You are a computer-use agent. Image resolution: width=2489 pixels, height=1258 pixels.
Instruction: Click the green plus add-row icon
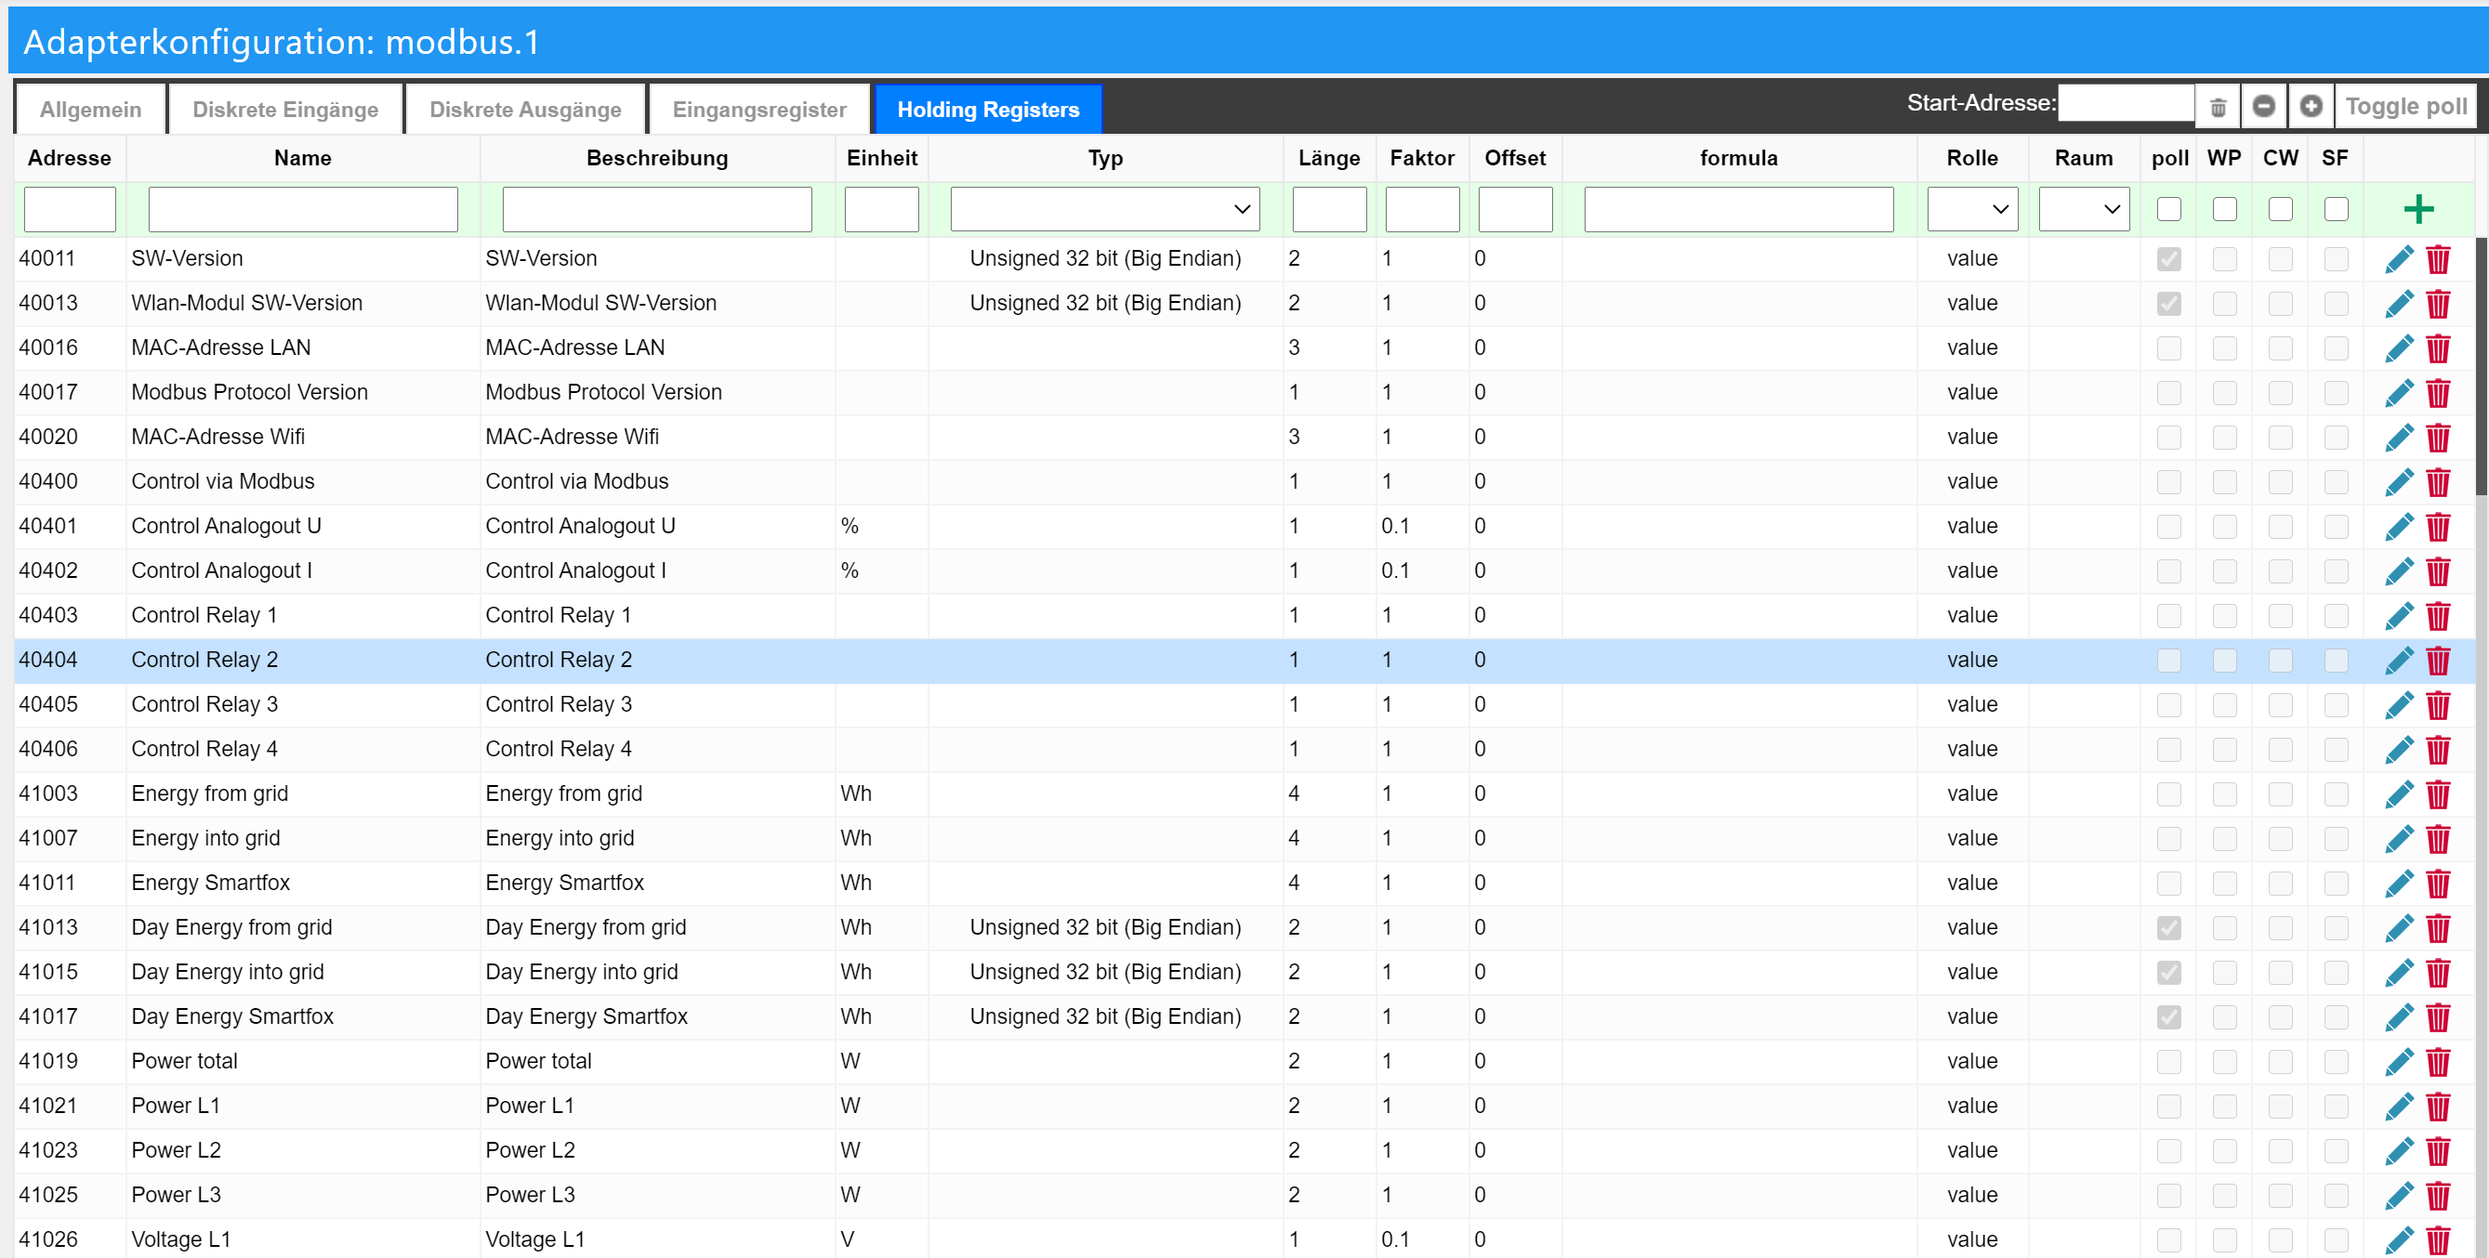(x=2417, y=209)
